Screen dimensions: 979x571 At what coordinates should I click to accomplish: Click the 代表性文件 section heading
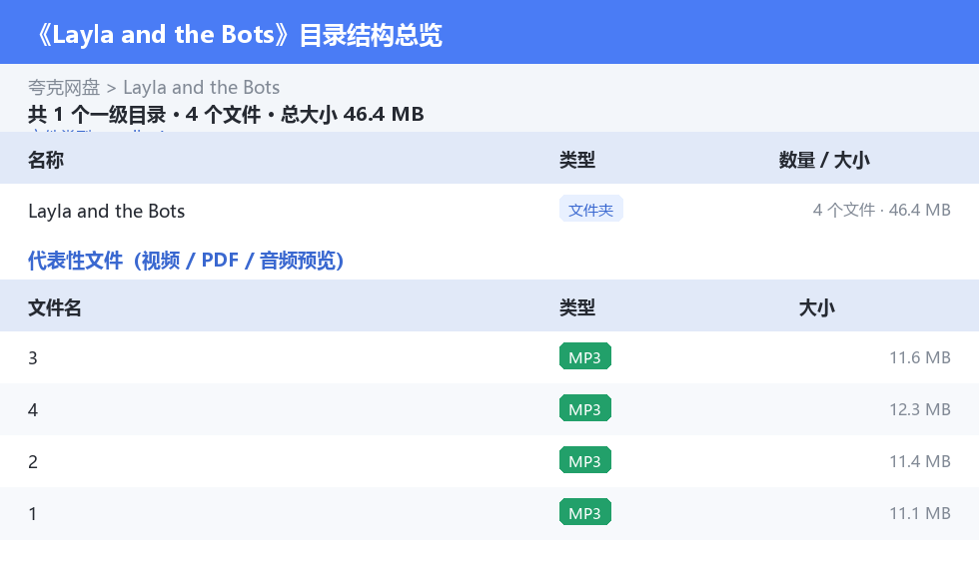[x=186, y=261]
